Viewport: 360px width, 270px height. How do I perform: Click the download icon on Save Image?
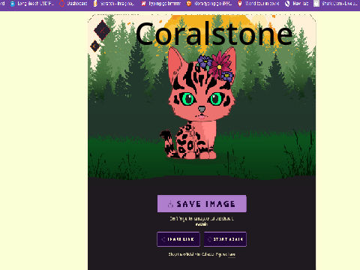[170, 204]
